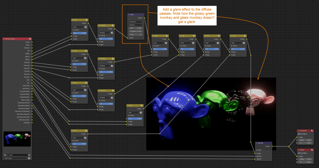The width and height of the screenshot is (319, 168).
Task: Click Fac slider in Multiply node feeding Glare
Action: [x=106, y=39]
